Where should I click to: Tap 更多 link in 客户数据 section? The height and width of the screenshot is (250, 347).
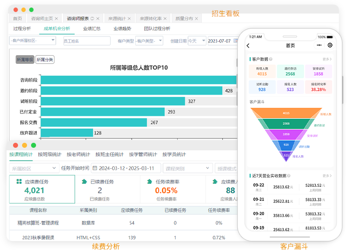(327, 59)
